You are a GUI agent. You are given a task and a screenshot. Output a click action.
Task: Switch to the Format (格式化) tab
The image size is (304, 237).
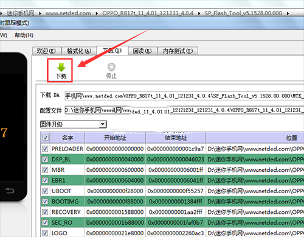79,51
